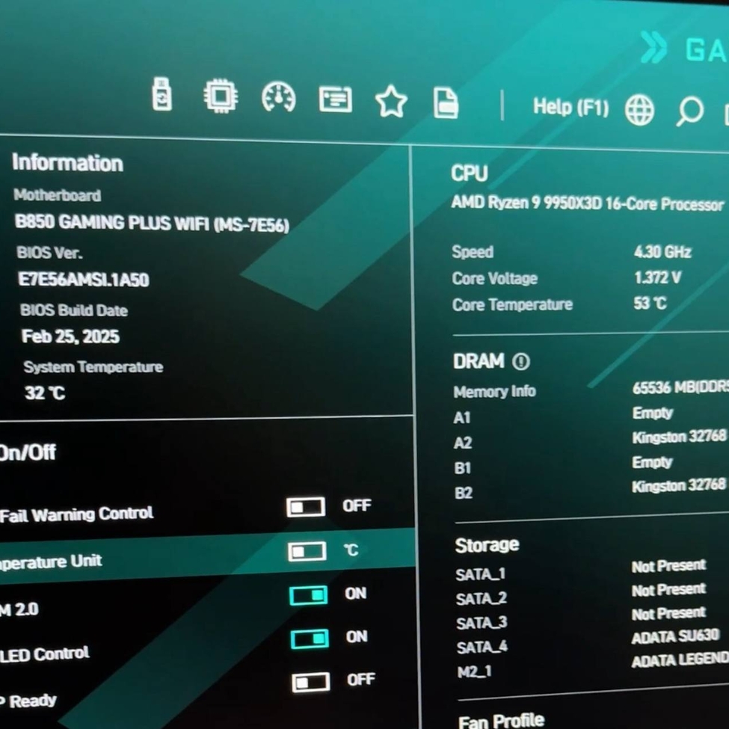Image resolution: width=729 pixels, height=729 pixels.
Task: Click the Help (F1) button
Action: point(570,107)
